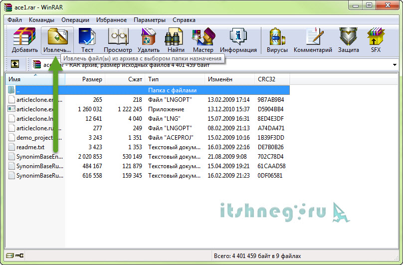The height and width of the screenshot is (265, 403).
Task: Open the Параметры menu
Action: pos(149,20)
